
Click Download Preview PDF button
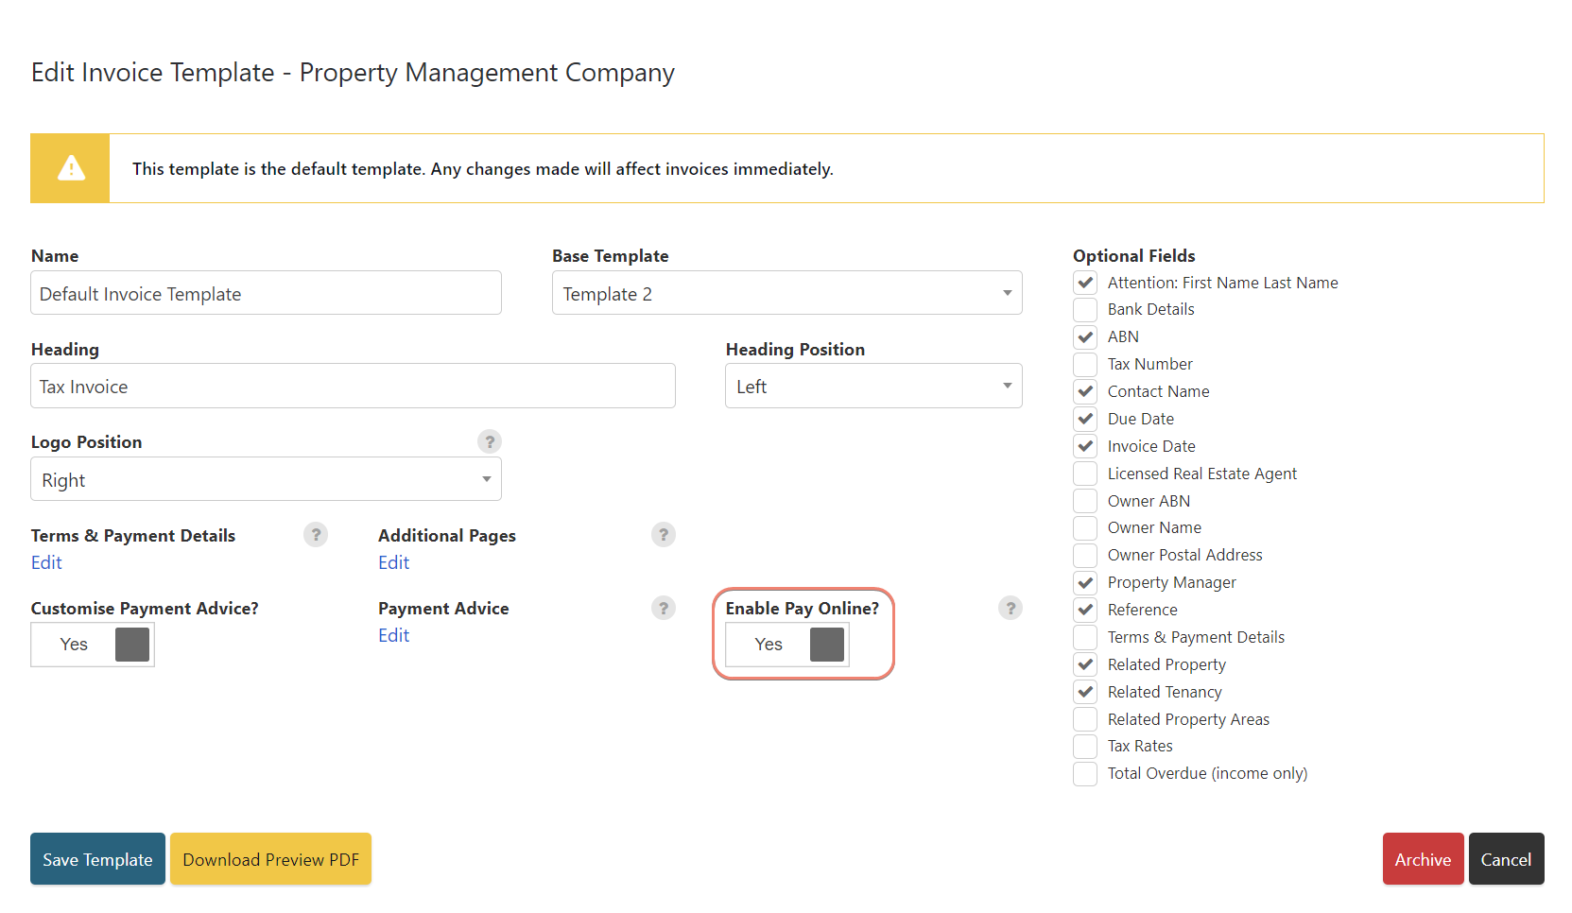coord(270,859)
